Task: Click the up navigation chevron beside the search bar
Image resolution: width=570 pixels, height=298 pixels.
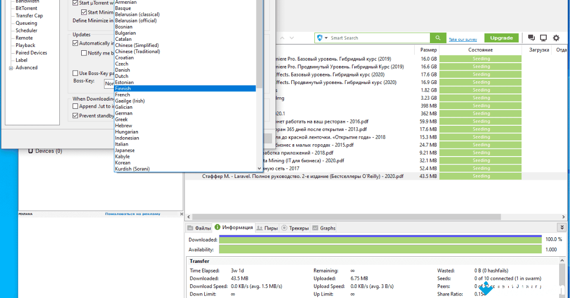Action: (281, 37)
